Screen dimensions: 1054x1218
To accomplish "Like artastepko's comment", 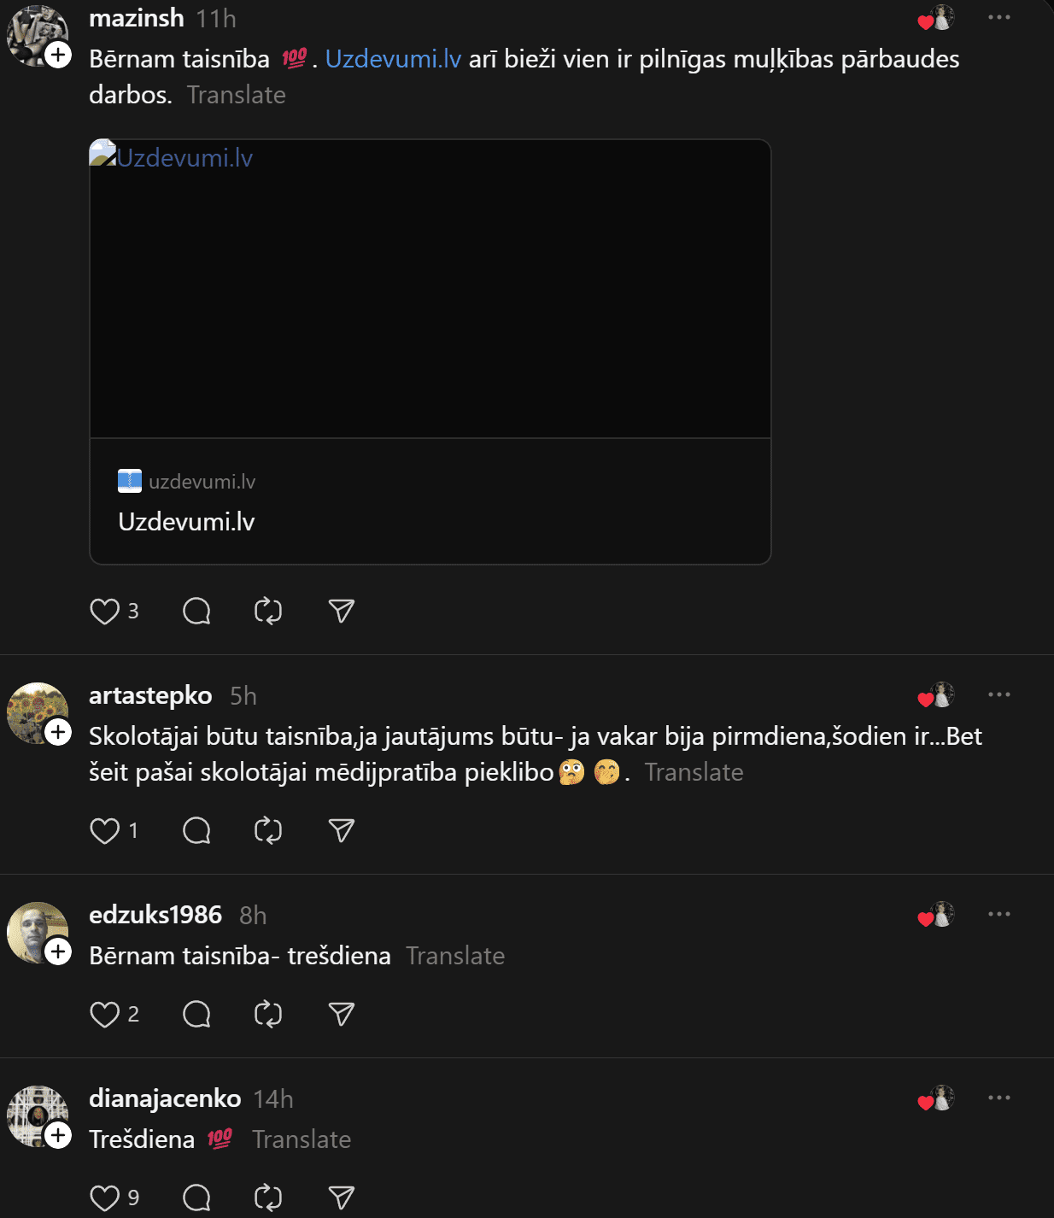I will pyautogui.click(x=105, y=831).
